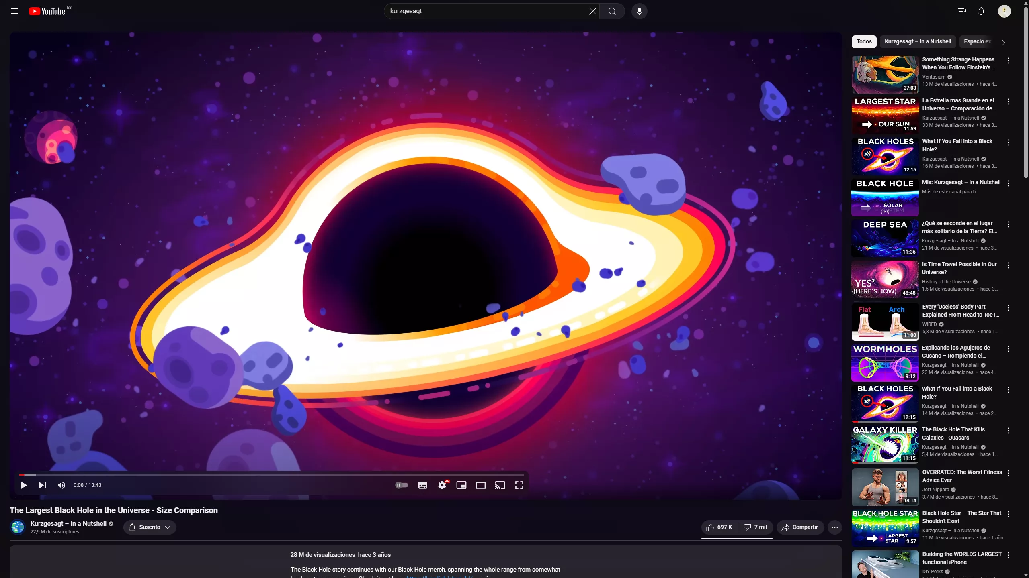
Task: Open 'Mix: Kurzgesagt – In a Nutshell' title
Action: pos(961,182)
